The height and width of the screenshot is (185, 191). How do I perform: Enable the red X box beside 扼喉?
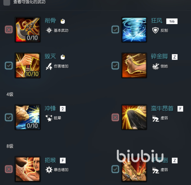point(9,169)
